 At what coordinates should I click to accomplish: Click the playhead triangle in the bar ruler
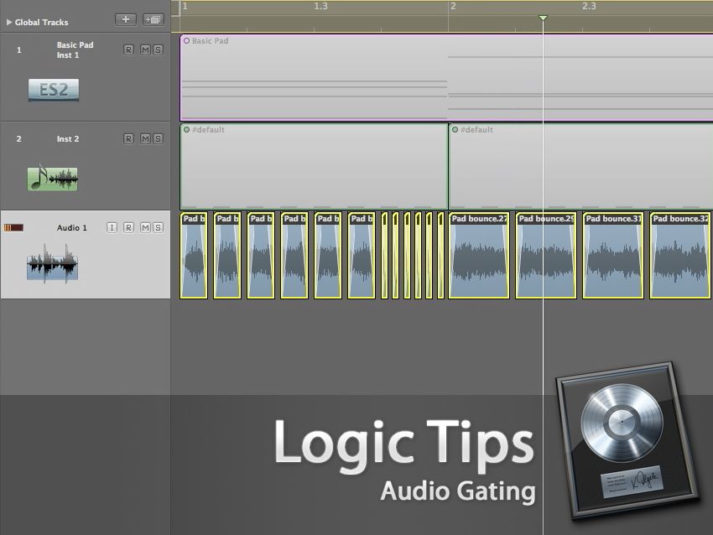[x=543, y=17]
